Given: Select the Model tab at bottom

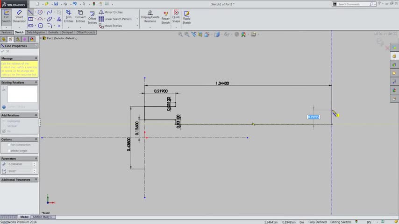Looking at the screenshot, I should (24, 217).
